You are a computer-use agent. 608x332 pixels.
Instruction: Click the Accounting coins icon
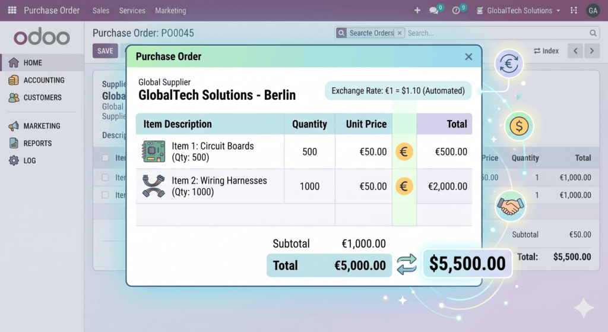[14, 80]
